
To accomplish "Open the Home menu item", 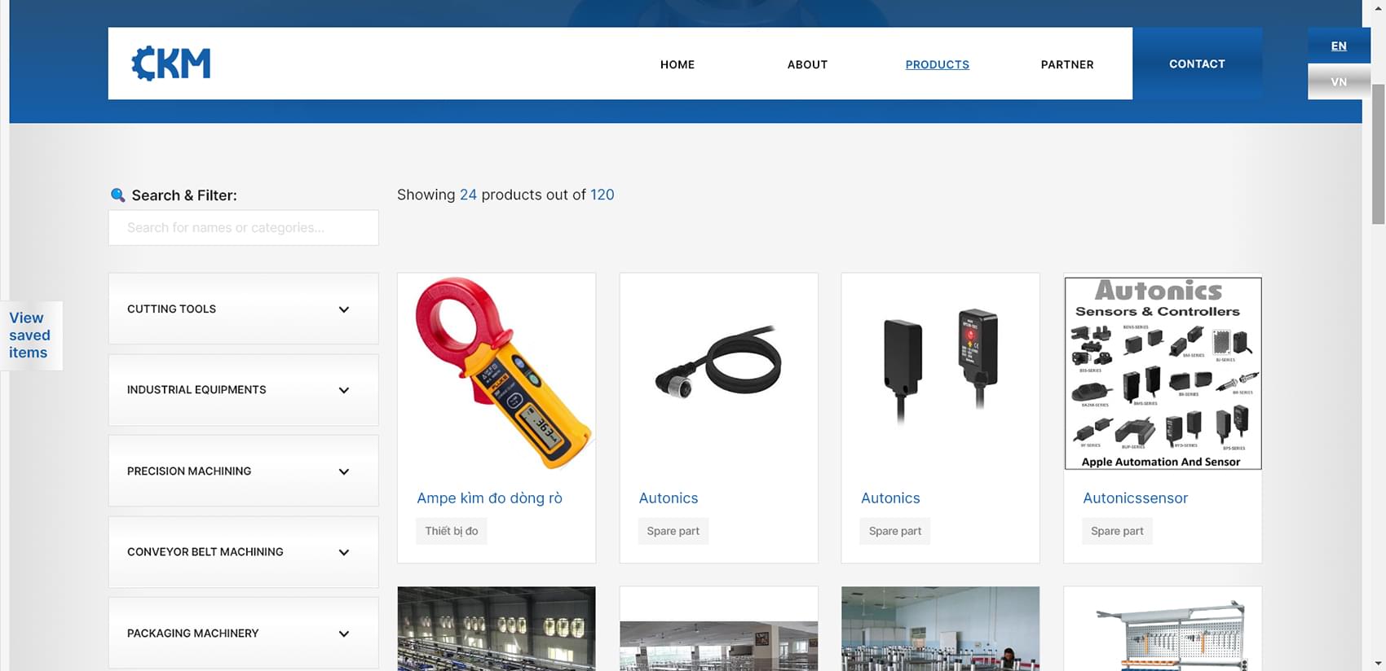I will click(677, 64).
